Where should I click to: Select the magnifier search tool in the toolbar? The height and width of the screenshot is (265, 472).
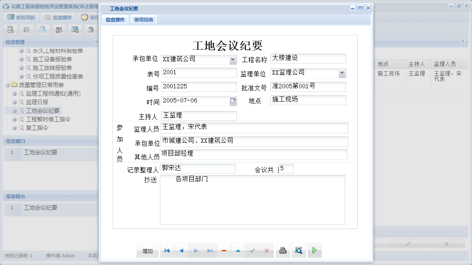(10, 29)
